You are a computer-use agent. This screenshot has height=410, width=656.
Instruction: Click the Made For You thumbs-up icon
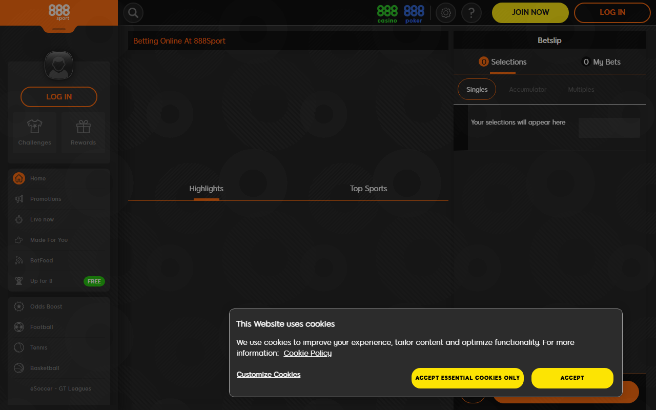[19, 240]
